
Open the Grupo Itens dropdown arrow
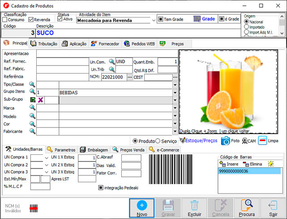pyautogui.click(x=175, y=92)
